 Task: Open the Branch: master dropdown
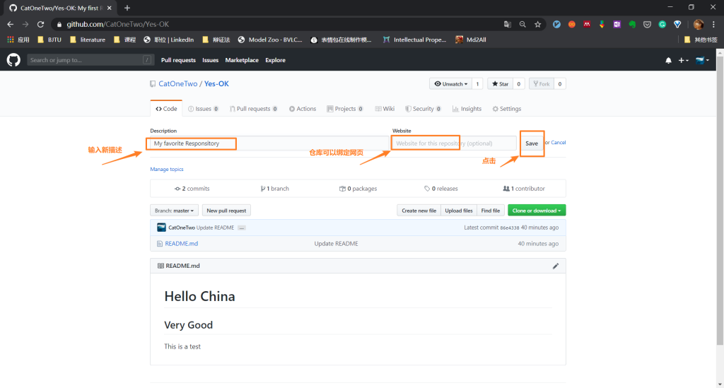coord(174,211)
